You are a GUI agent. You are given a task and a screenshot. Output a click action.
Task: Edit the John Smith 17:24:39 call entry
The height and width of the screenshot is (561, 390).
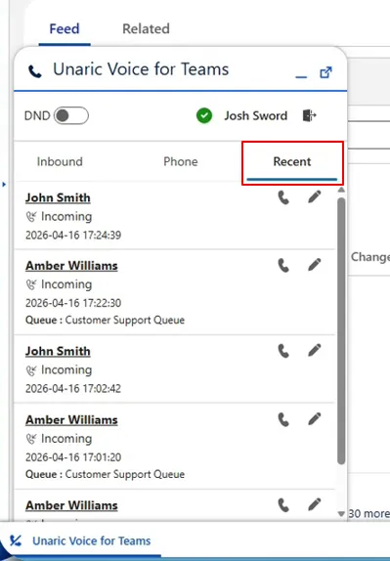click(315, 196)
